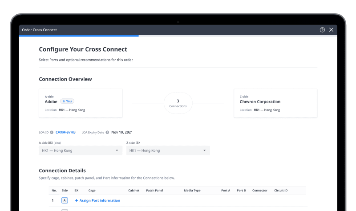The image size is (356, 211).
Task: Open the Z-side IBX dropdown
Action: tap(168, 150)
